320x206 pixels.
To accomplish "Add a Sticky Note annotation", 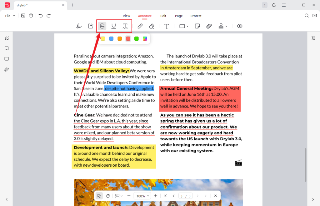I will pyautogui.click(x=197, y=26).
